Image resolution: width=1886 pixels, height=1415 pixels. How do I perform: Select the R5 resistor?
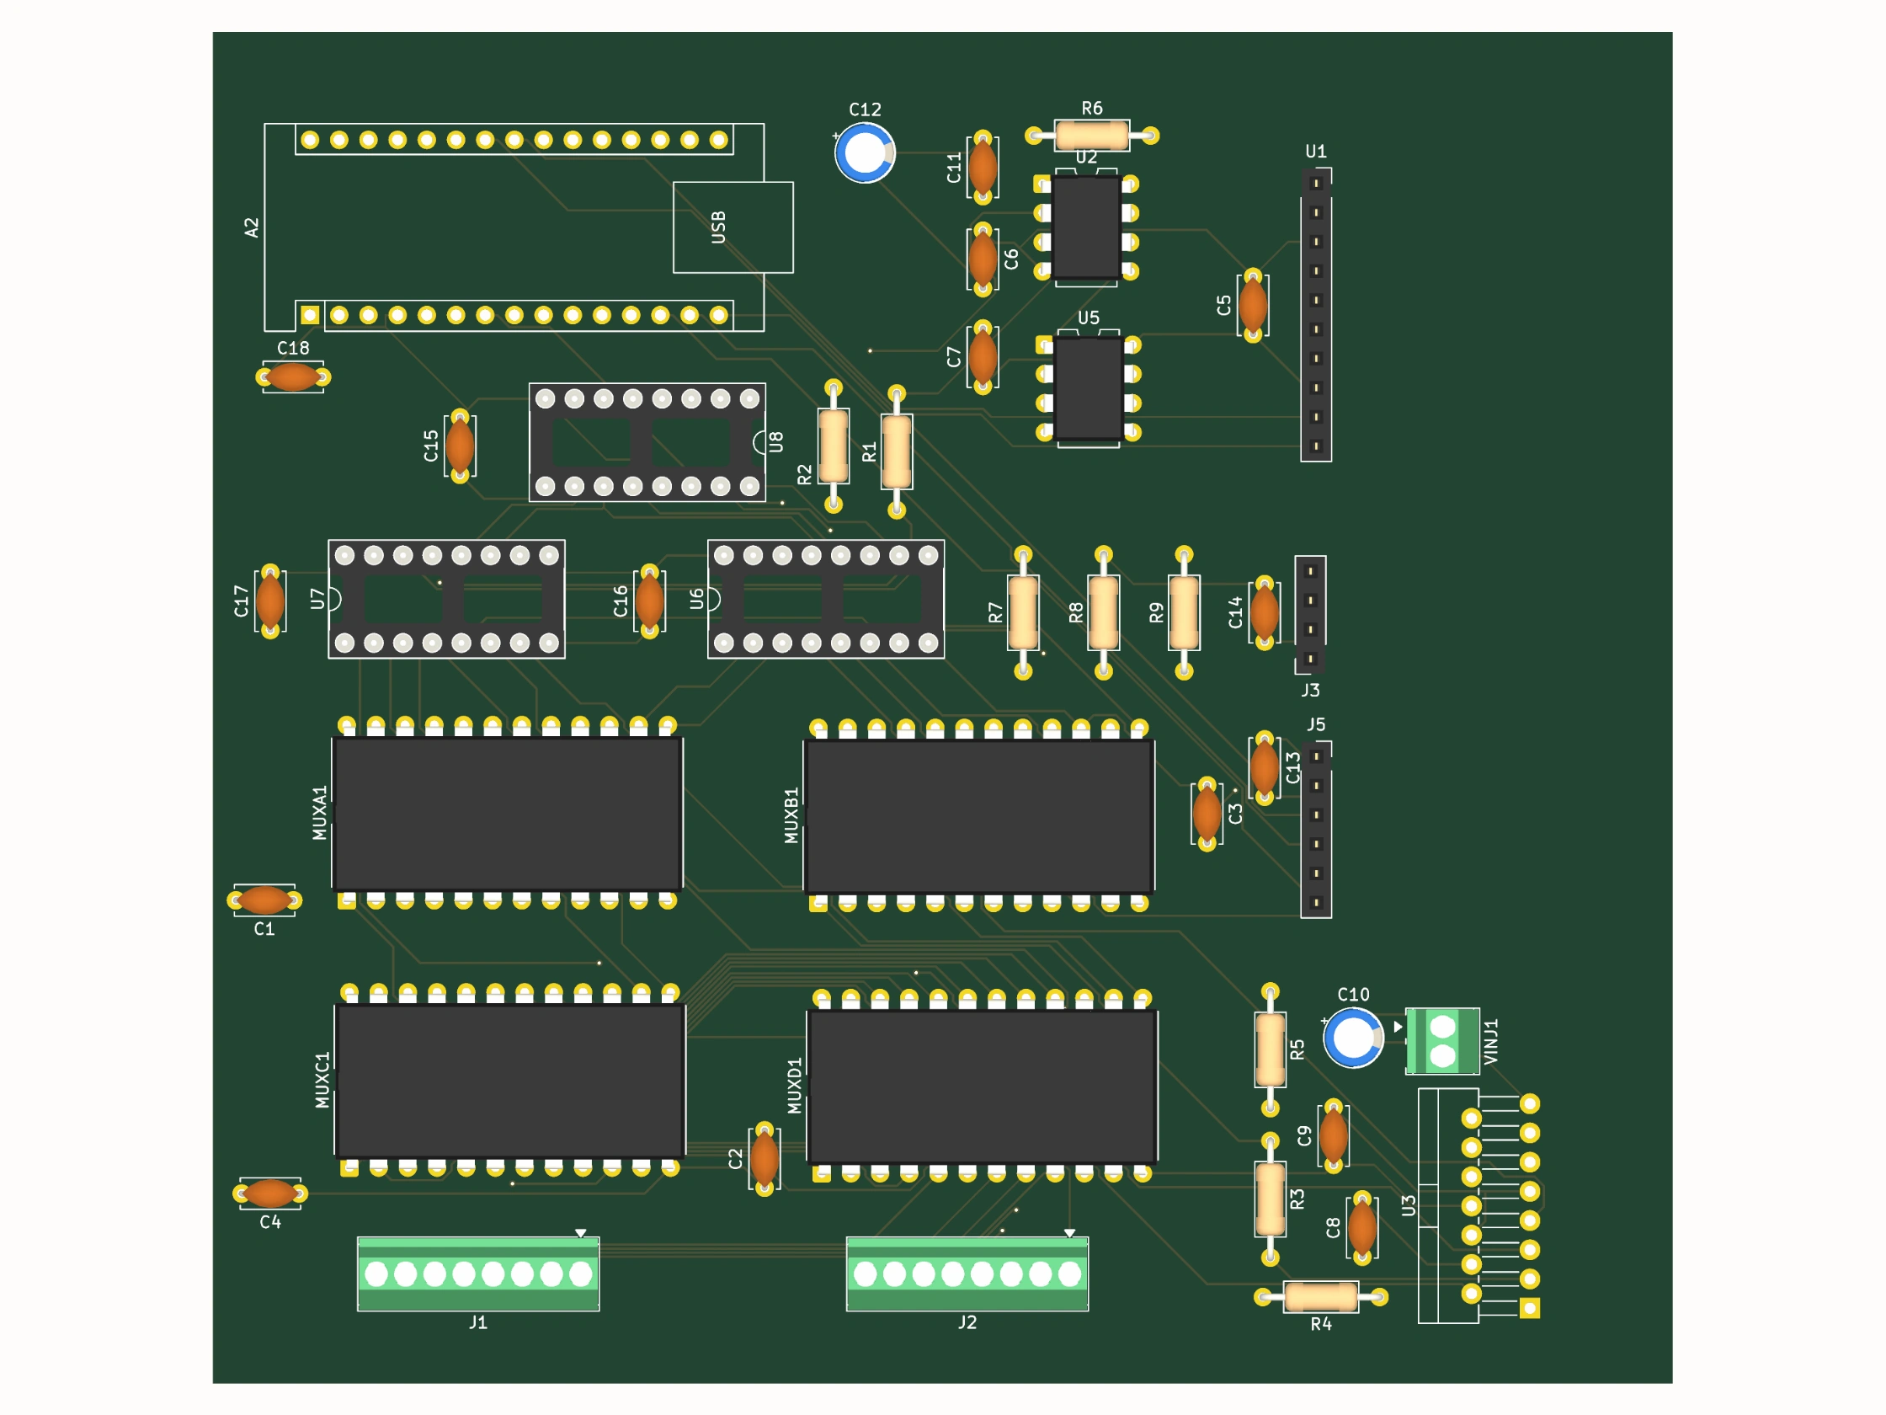[x=1270, y=1050]
